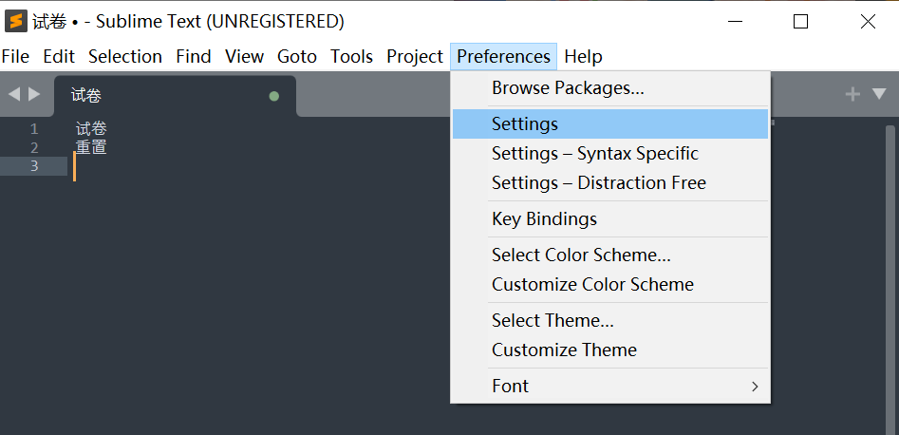899x435 pixels.
Task: Open the Tools menu
Action: (x=351, y=56)
